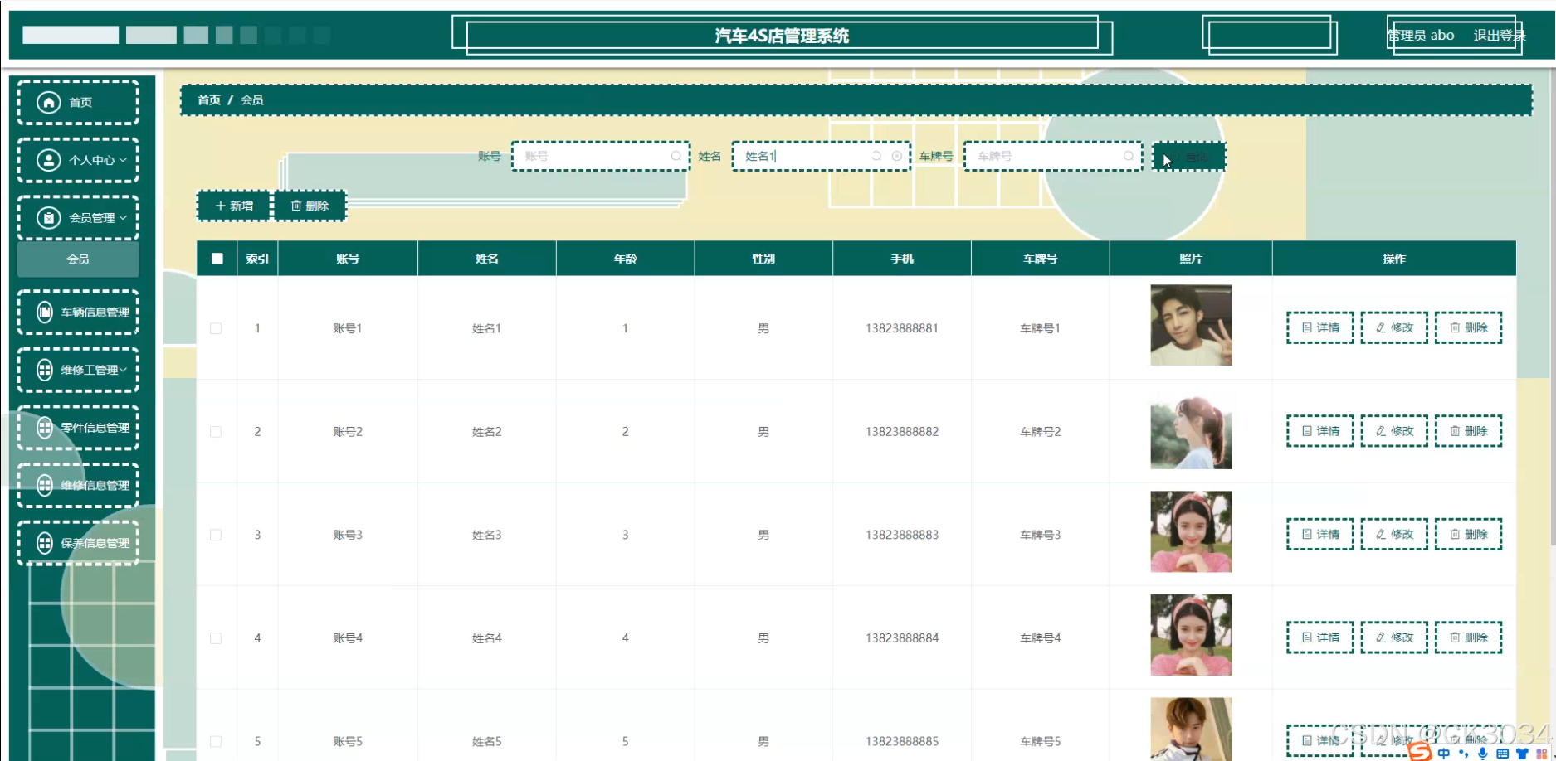The height and width of the screenshot is (761, 1556).
Task: Click the magnifier icon in 账号 search box
Action: coord(676,156)
